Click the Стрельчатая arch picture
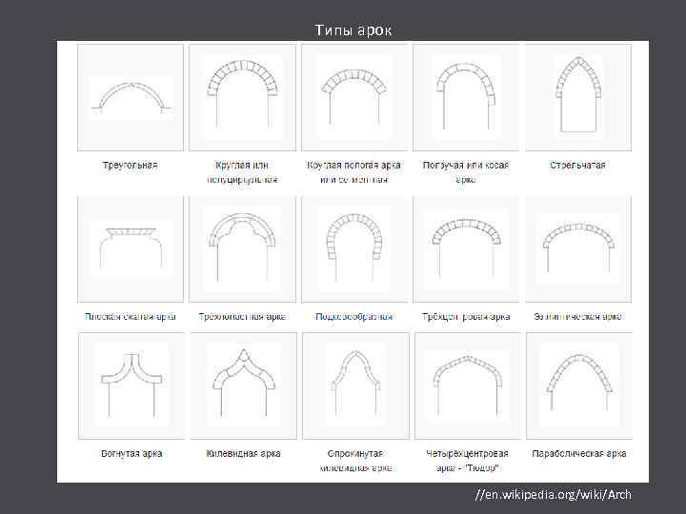This screenshot has height=514, width=686. [578, 97]
